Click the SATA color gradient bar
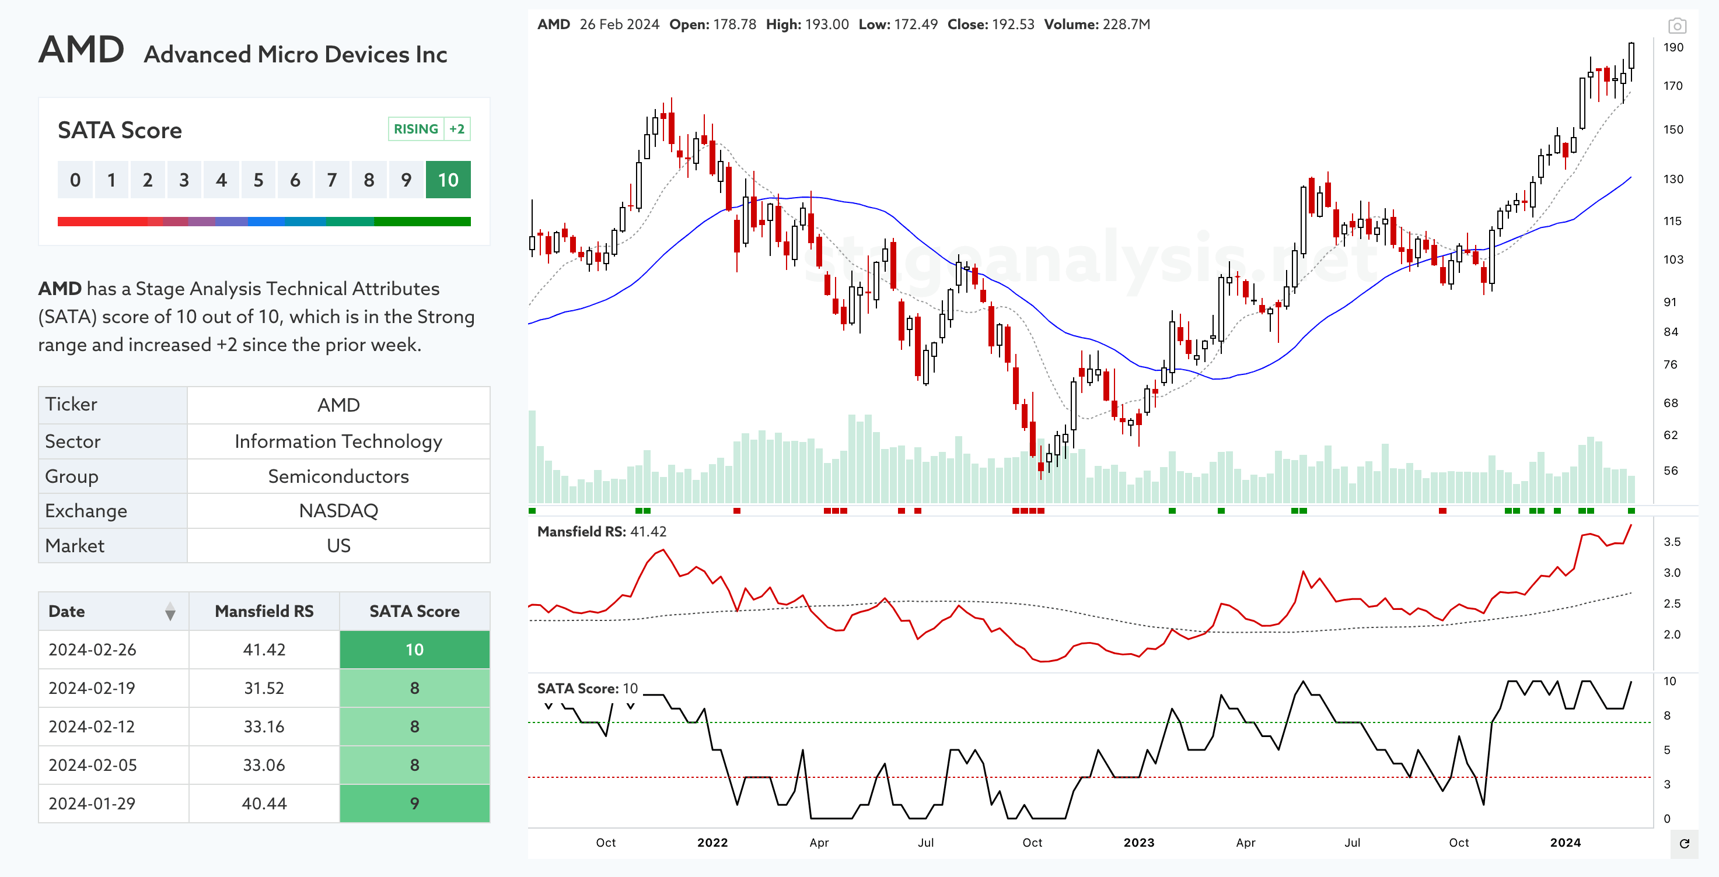1719x877 pixels. [264, 222]
